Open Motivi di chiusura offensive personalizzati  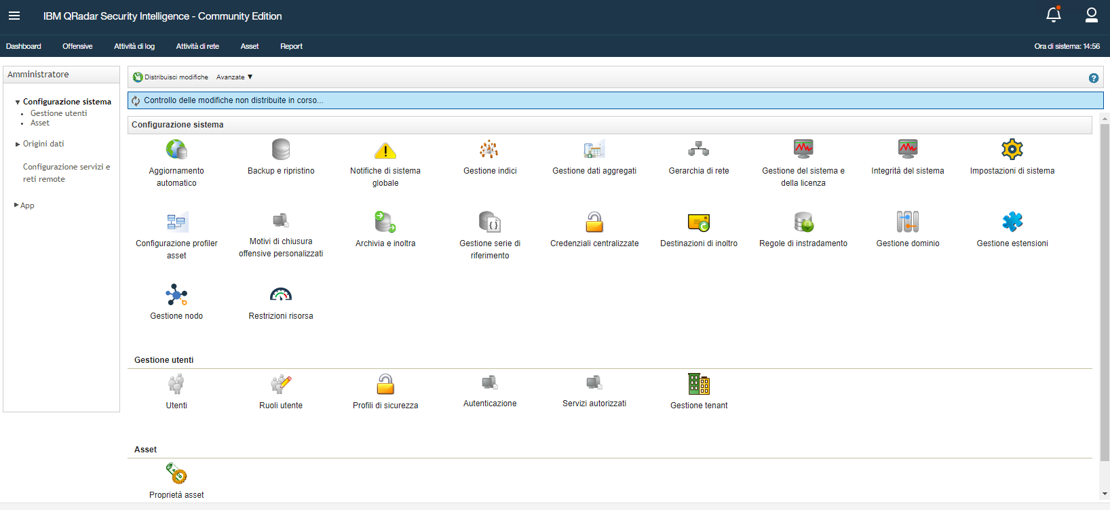pyautogui.click(x=281, y=235)
